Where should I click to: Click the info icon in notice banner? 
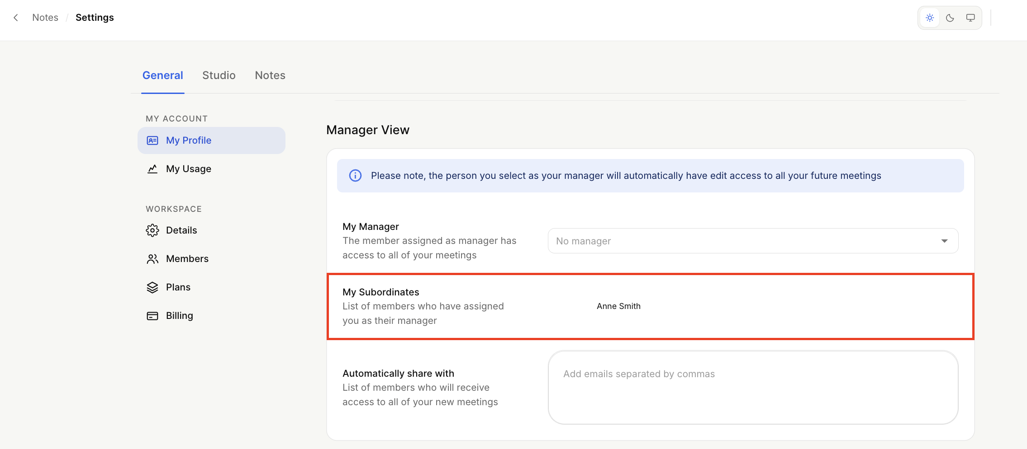point(355,176)
